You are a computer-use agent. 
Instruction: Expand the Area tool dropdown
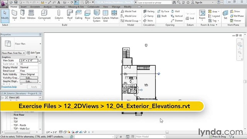(x=219, y=12)
